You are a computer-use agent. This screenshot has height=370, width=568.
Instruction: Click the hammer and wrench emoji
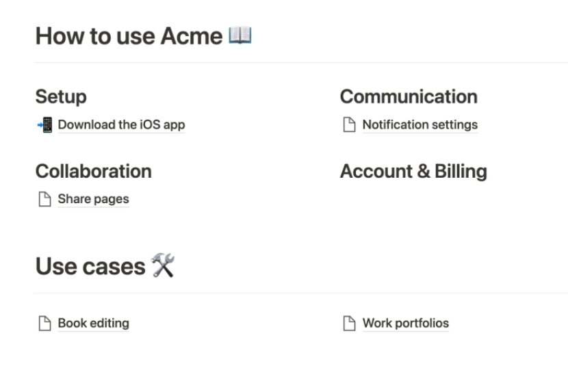point(163,265)
